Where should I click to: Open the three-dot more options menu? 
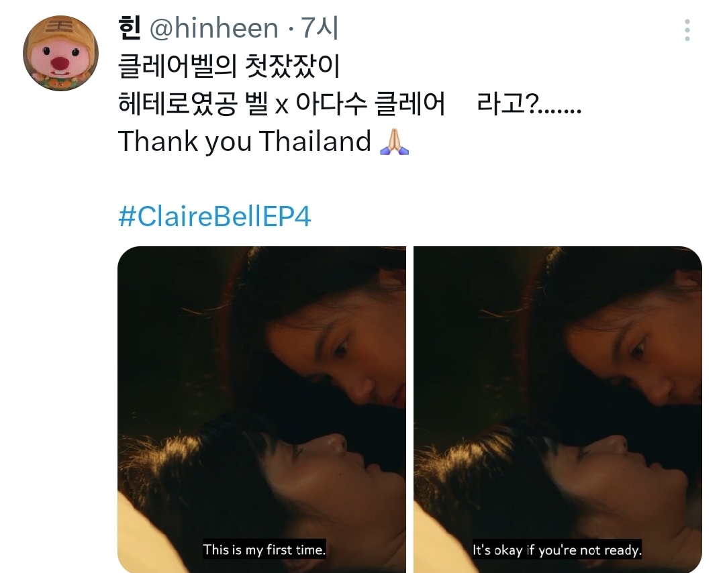(687, 30)
